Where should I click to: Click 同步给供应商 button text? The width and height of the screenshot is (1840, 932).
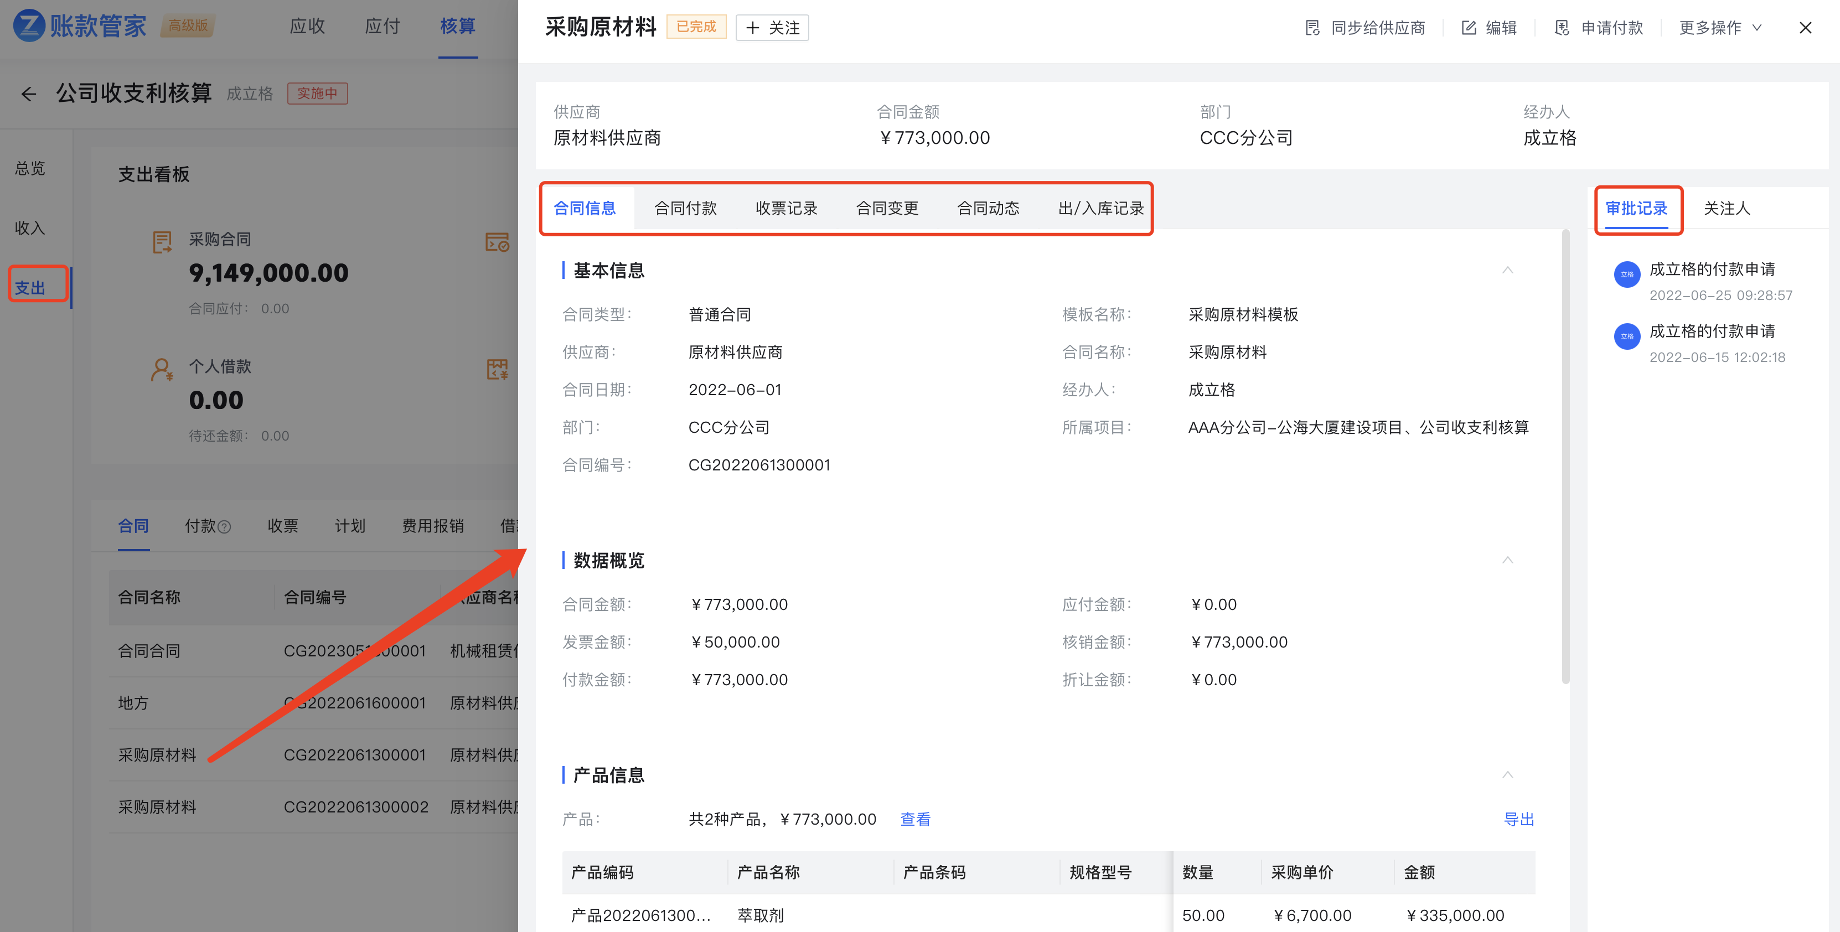(x=1378, y=28)
